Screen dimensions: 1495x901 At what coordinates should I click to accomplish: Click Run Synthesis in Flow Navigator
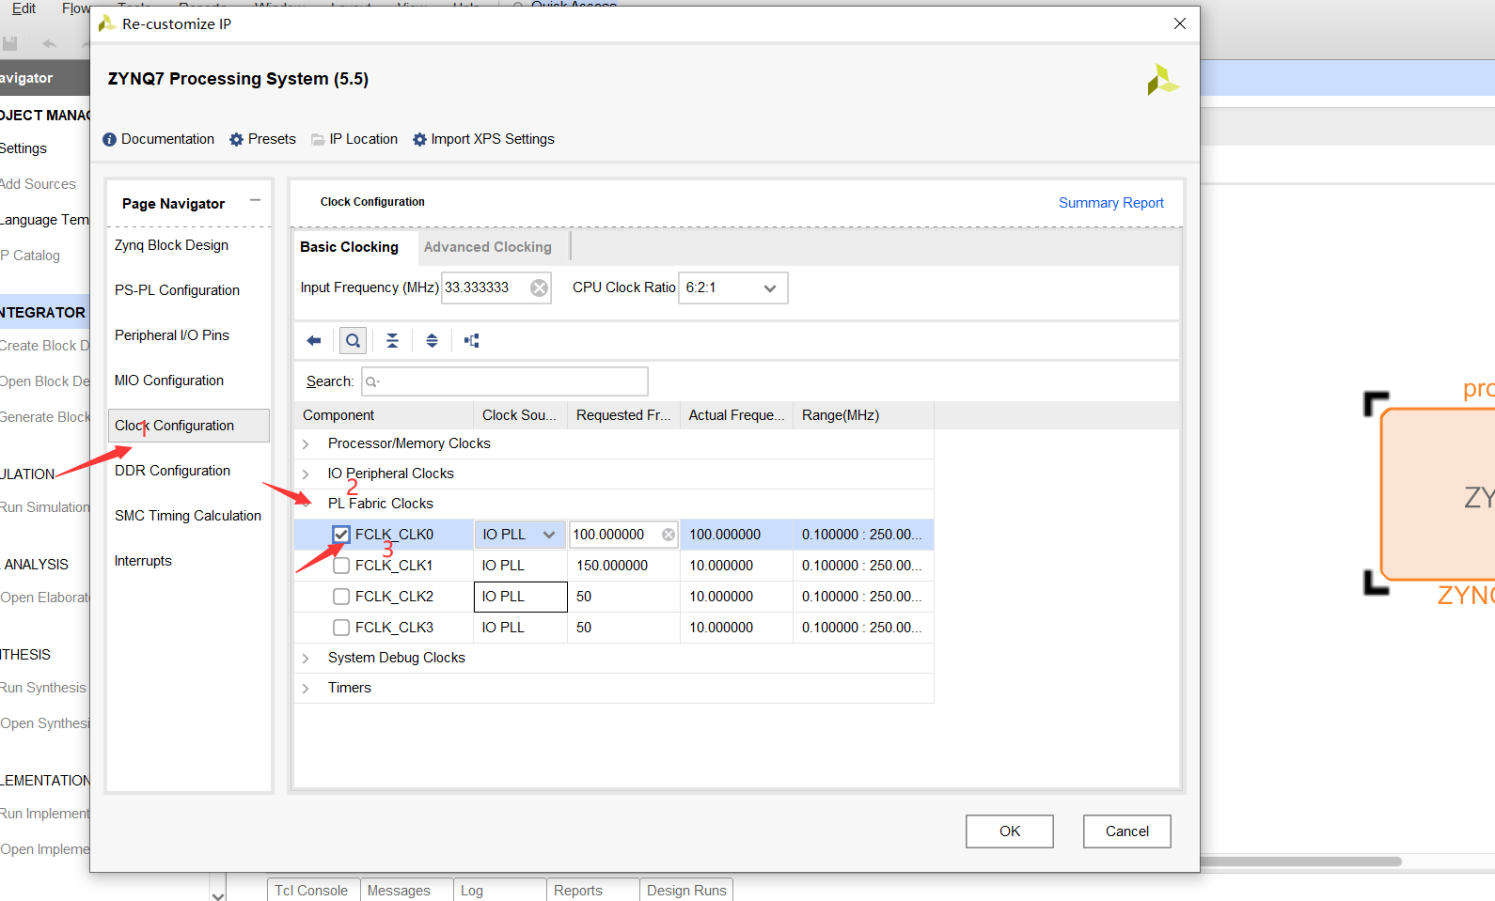(x=43, y=688)
